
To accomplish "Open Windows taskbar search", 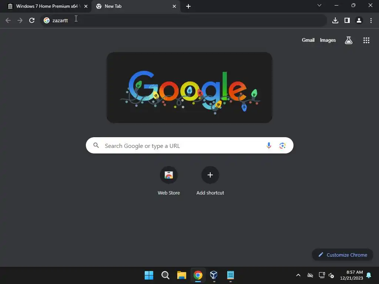I will 165,275.
